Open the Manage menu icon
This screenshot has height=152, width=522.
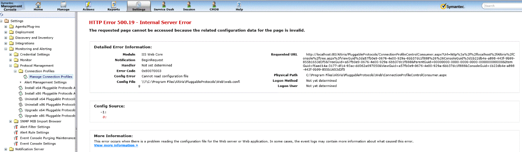tap(63, 4)
